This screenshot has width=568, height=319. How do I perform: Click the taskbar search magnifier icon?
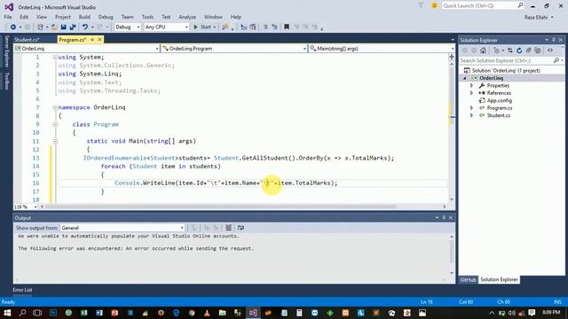(x=22, y=313)
